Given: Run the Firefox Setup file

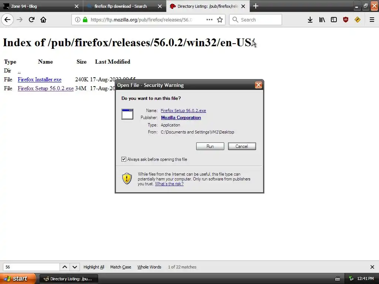Looking at the screenshot, I should pyautogui.click(x=210, y=146).
